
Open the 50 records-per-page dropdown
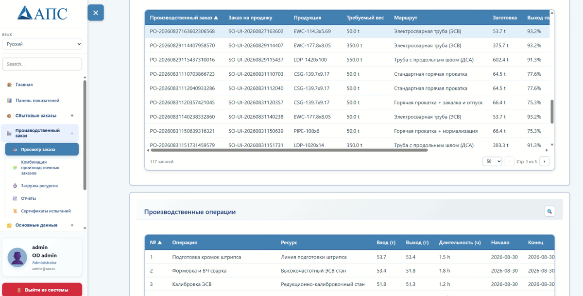492,161
